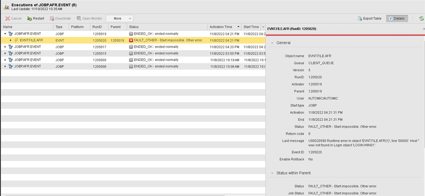Collapse the Status within Parent section
Image resolution: width=425 pixels, height=196 pixels.
click(272, 173)
